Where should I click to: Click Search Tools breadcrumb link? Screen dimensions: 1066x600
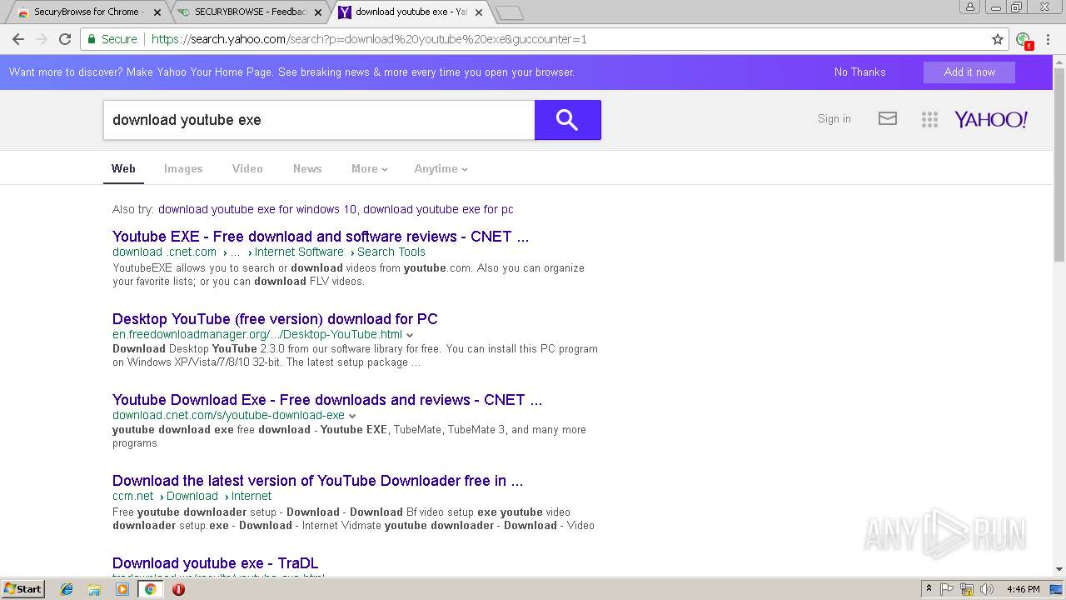click(391, 252)
